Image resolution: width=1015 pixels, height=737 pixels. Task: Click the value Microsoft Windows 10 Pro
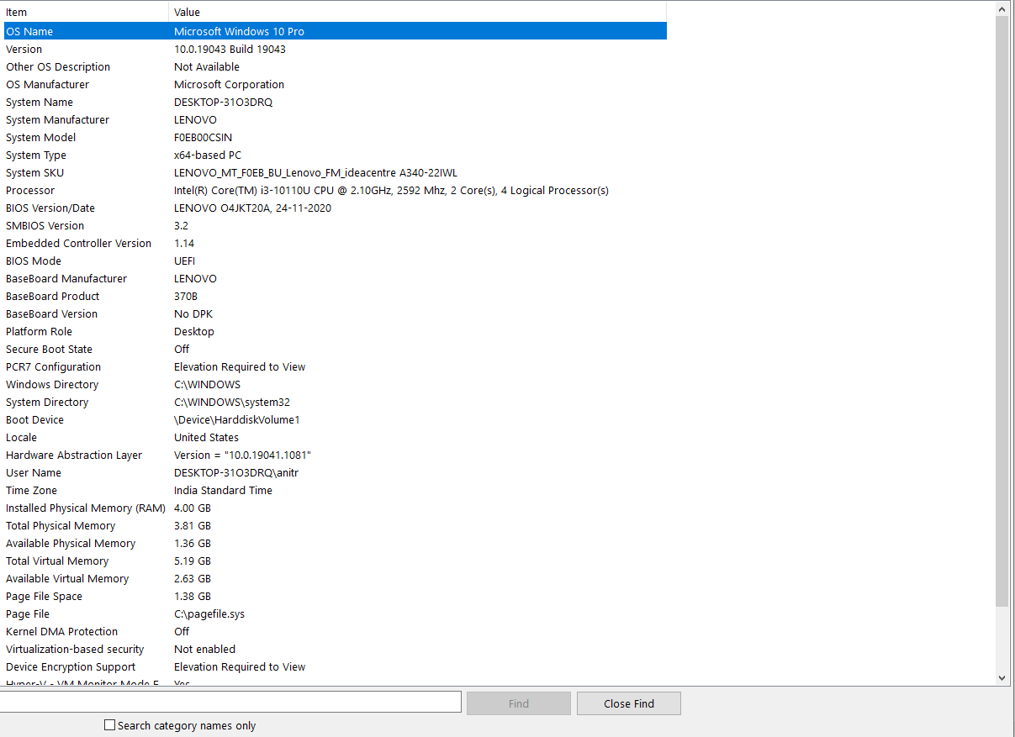[x=239, y=31]
